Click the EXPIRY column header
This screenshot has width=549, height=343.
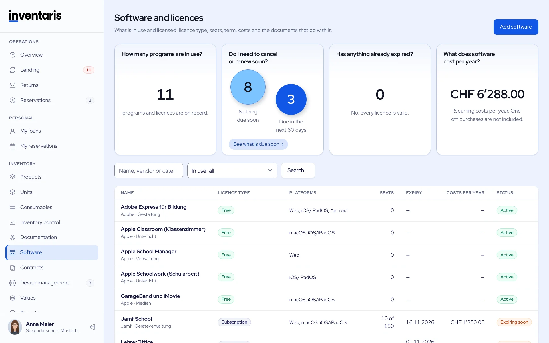click(x=414, y=193)
